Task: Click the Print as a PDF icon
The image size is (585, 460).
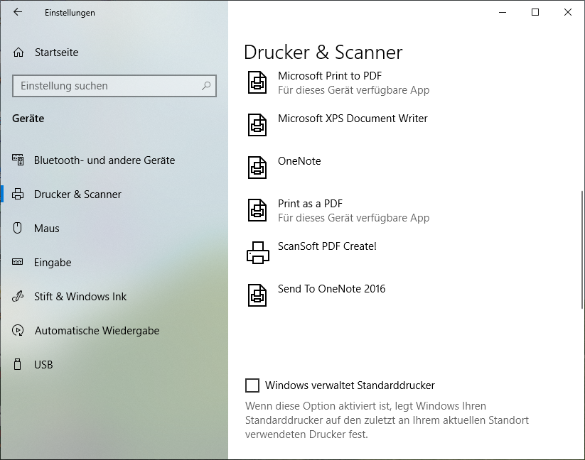Action: point(257,210)
